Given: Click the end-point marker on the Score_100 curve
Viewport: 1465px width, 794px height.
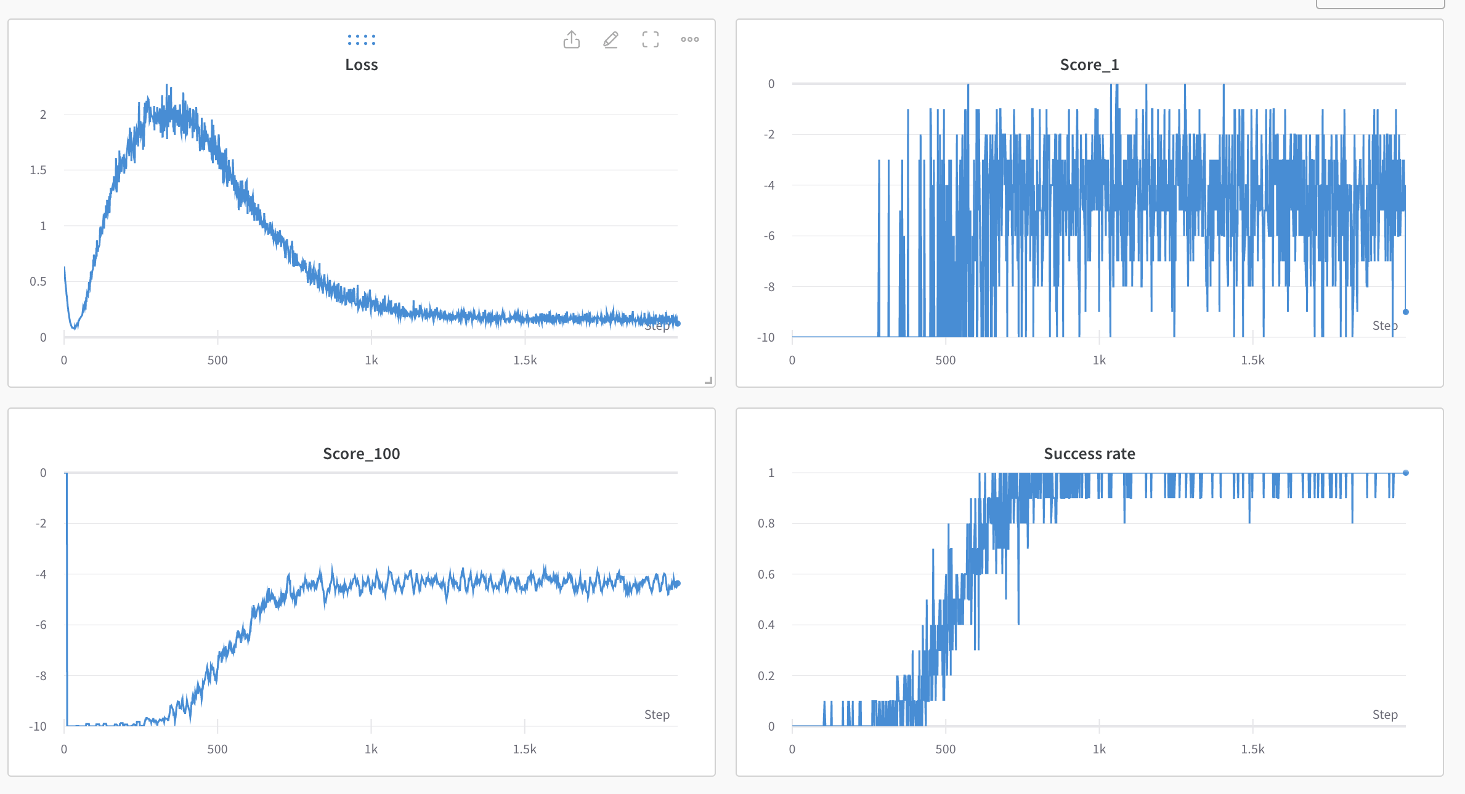Looking at the screenshot, I should [678, 583].
